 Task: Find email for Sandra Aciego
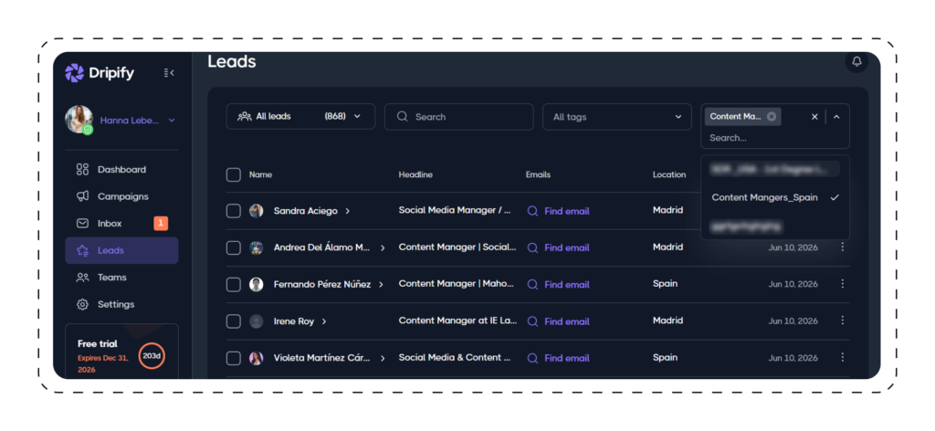(x=559, y=211)
